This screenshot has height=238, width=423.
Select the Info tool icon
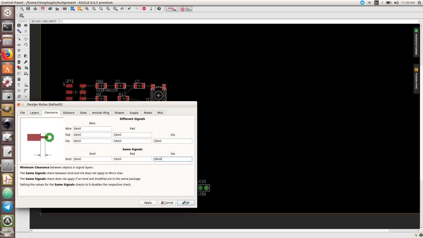(19, 25)
